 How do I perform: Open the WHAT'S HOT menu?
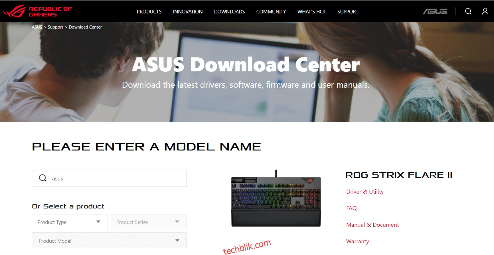312,12
